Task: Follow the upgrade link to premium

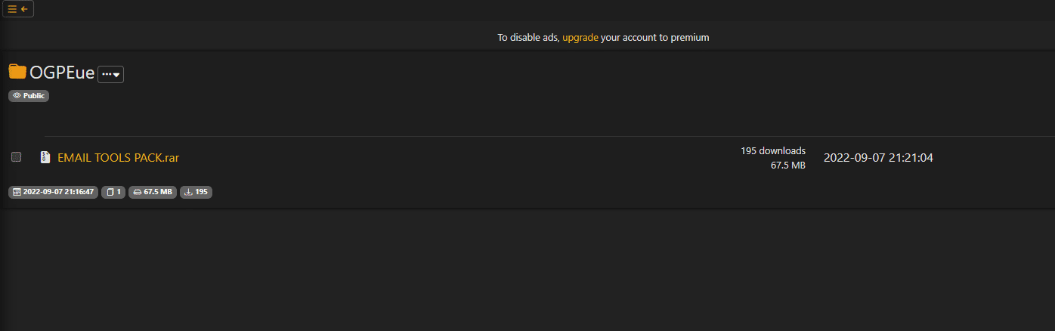Action: pos(580,37)
